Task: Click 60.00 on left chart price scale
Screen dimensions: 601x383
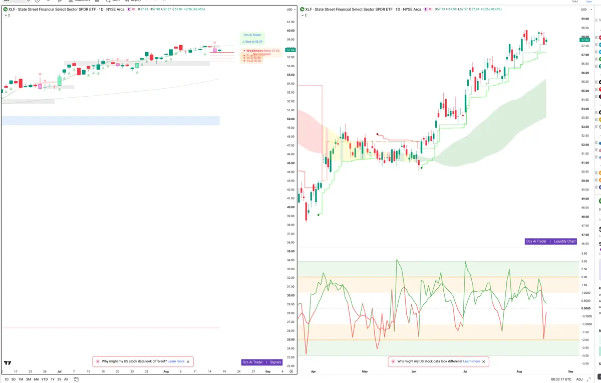Action: point(290,31)
